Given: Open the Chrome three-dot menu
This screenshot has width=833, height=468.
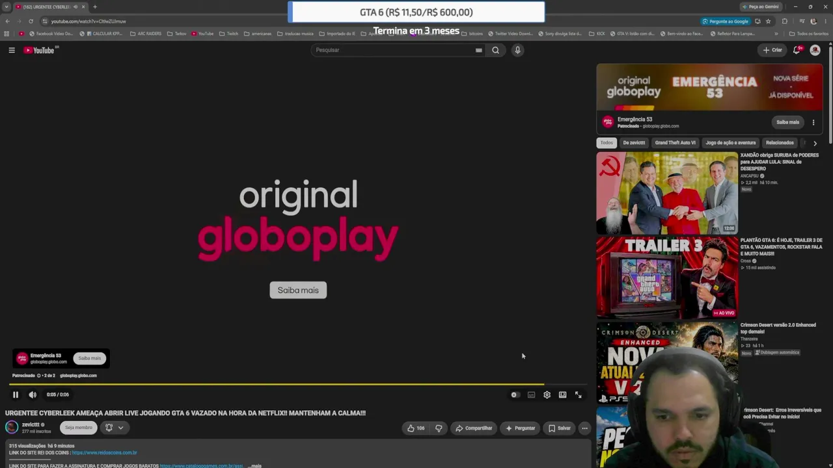Looking at the screenshot, I should click(x=825, y=21).
